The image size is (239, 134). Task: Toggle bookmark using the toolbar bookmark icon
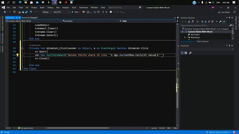point(111,12)
